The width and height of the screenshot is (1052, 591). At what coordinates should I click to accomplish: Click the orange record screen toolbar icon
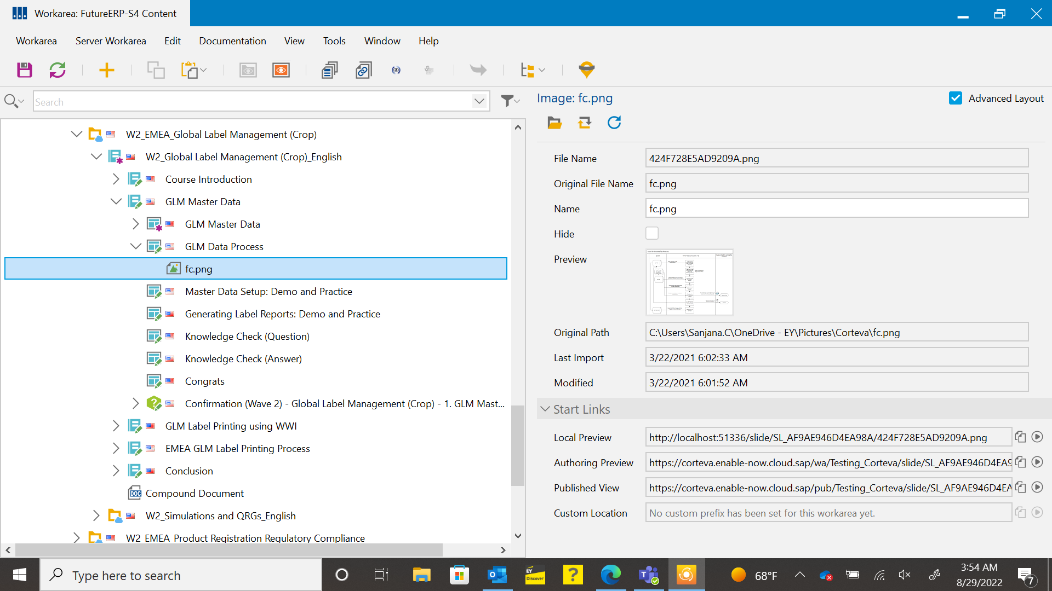pos(281,70)
